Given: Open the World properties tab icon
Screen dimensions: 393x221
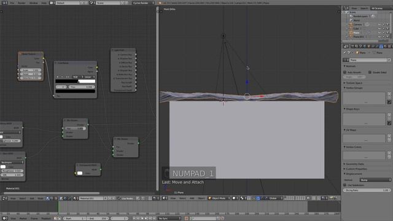Looking at the screenshot, I should tap(365, 47).
